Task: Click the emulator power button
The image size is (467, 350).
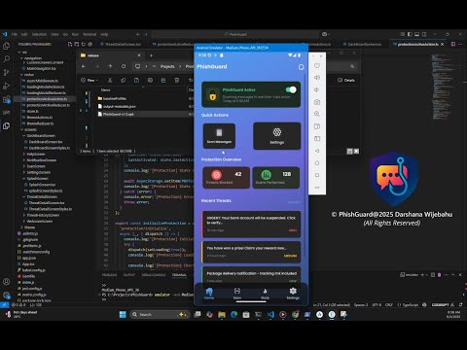Action: [x=317, y=65]
